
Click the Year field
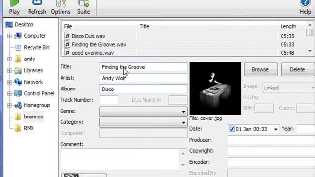(x=306, y=129)
